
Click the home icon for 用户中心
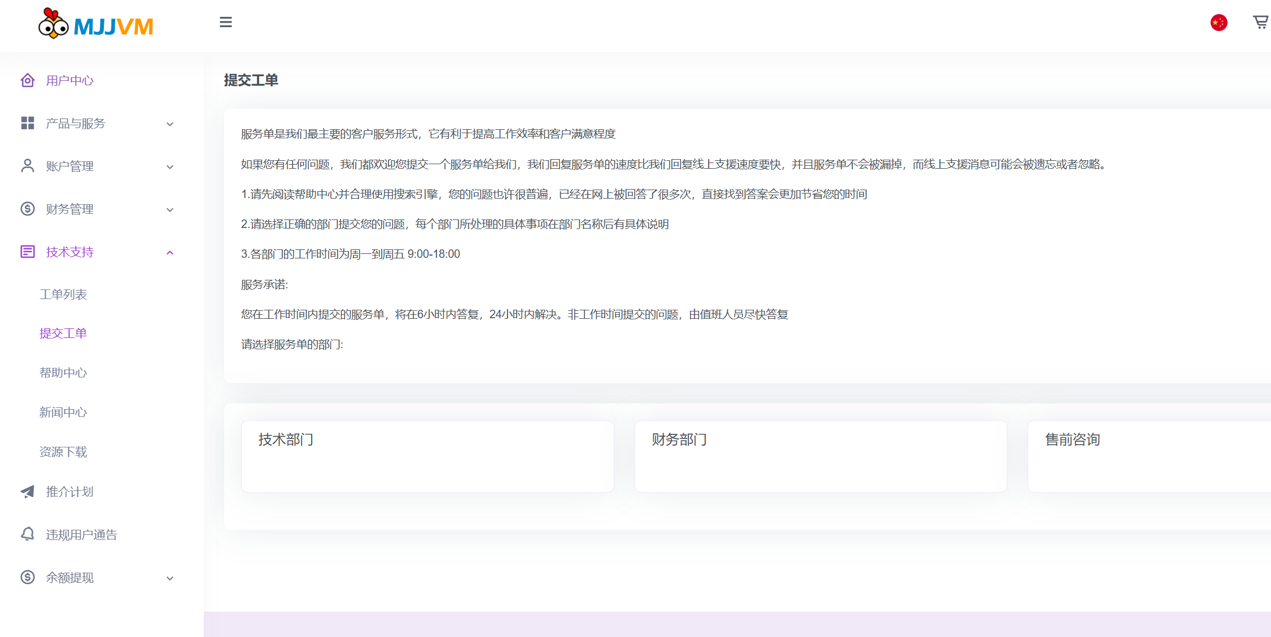[x=28, y=81]
